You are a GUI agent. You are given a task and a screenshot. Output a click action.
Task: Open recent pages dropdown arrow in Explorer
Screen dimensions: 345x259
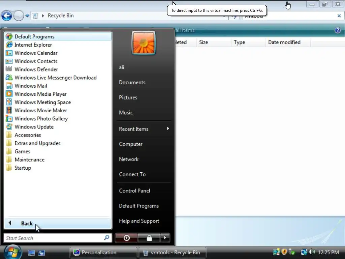pos(27,16)
